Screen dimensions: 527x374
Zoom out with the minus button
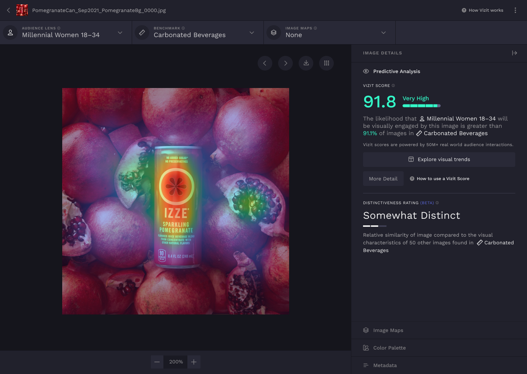[x=157, y=362]
